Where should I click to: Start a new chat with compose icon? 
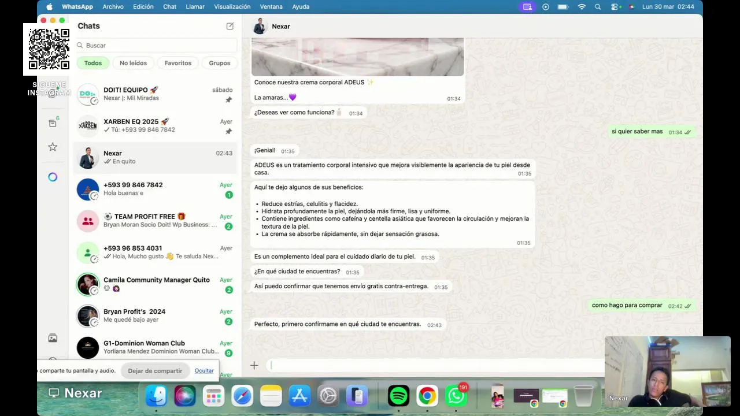point(230,26)
